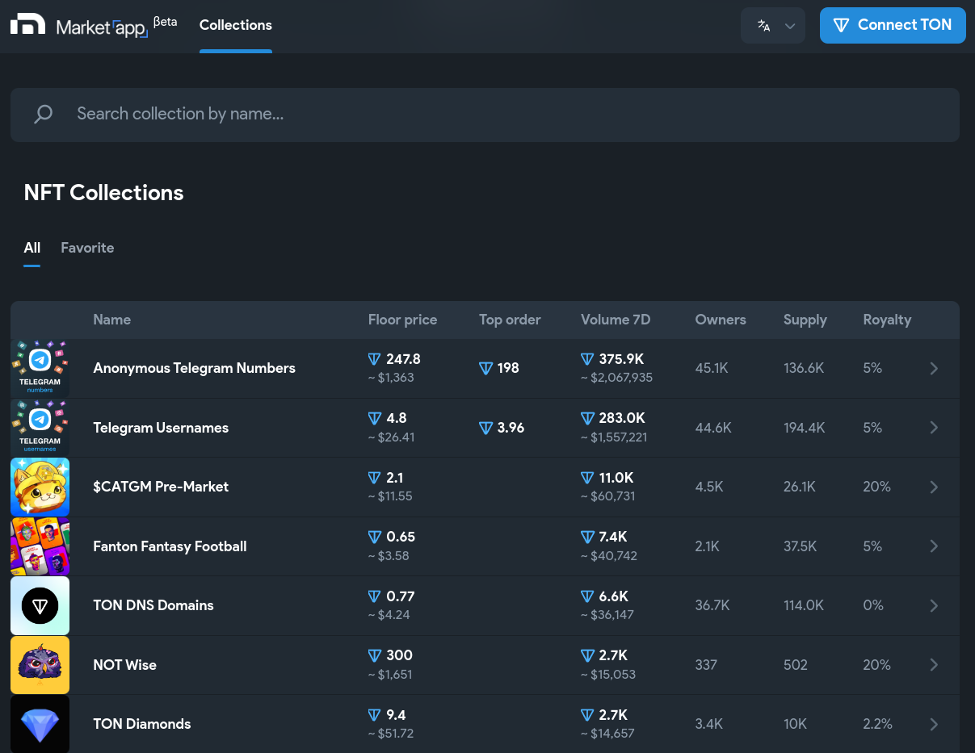Image resolution: width=975 pixels, height=753 pixels.
Task: Open the language translate icon dropdown
Action: pyautogui.click(x=773, y=25)
